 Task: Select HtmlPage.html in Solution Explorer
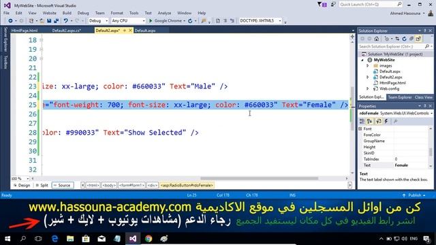[x=392, y=83]
